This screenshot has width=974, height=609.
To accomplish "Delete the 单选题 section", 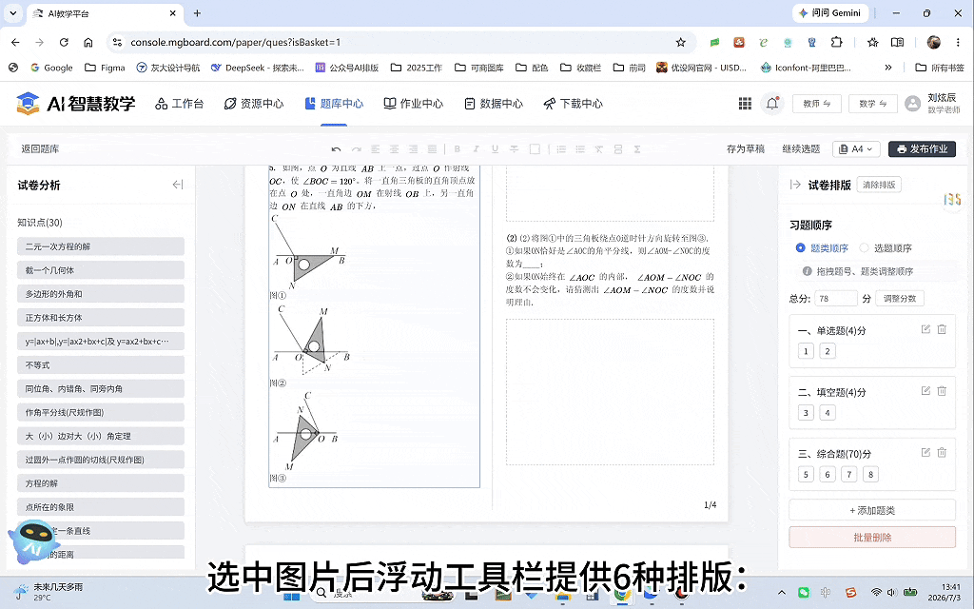I will pos(942,329).
